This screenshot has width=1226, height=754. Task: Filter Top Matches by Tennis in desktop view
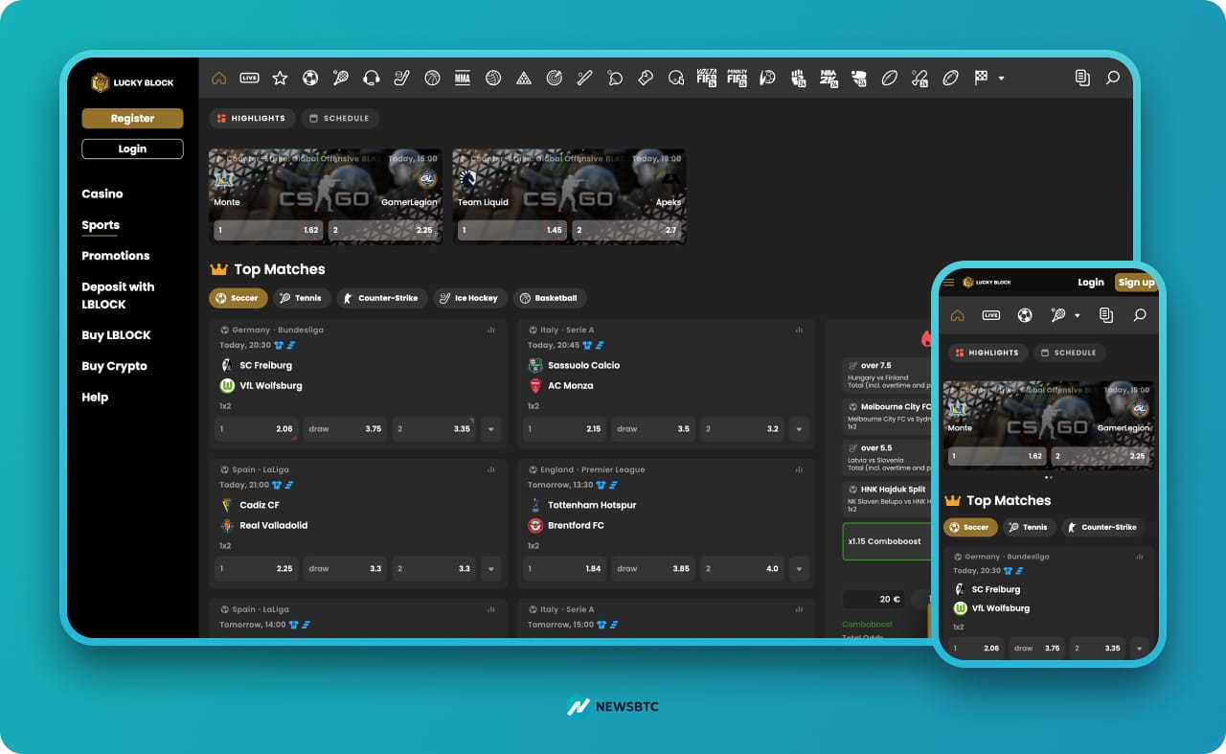(x=302, y=298)
